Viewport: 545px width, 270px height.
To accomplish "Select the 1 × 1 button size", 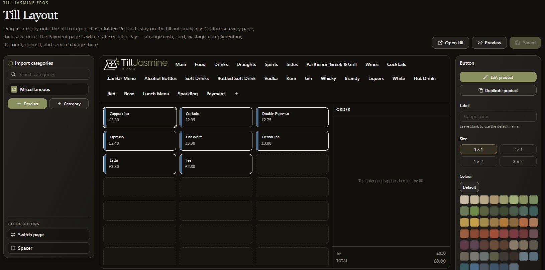I will (x=478, y=149).
